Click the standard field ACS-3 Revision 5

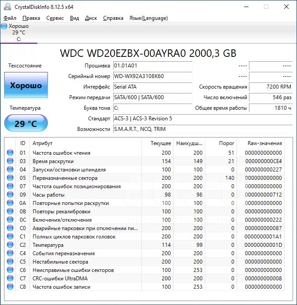point(203,119)
